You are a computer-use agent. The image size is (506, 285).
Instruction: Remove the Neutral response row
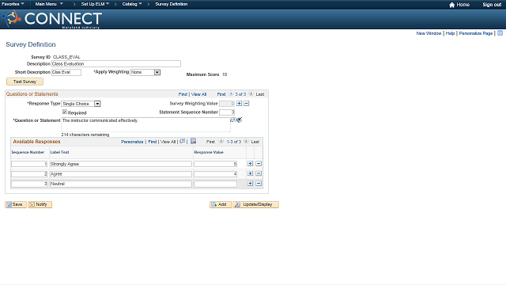coord(259,184)
